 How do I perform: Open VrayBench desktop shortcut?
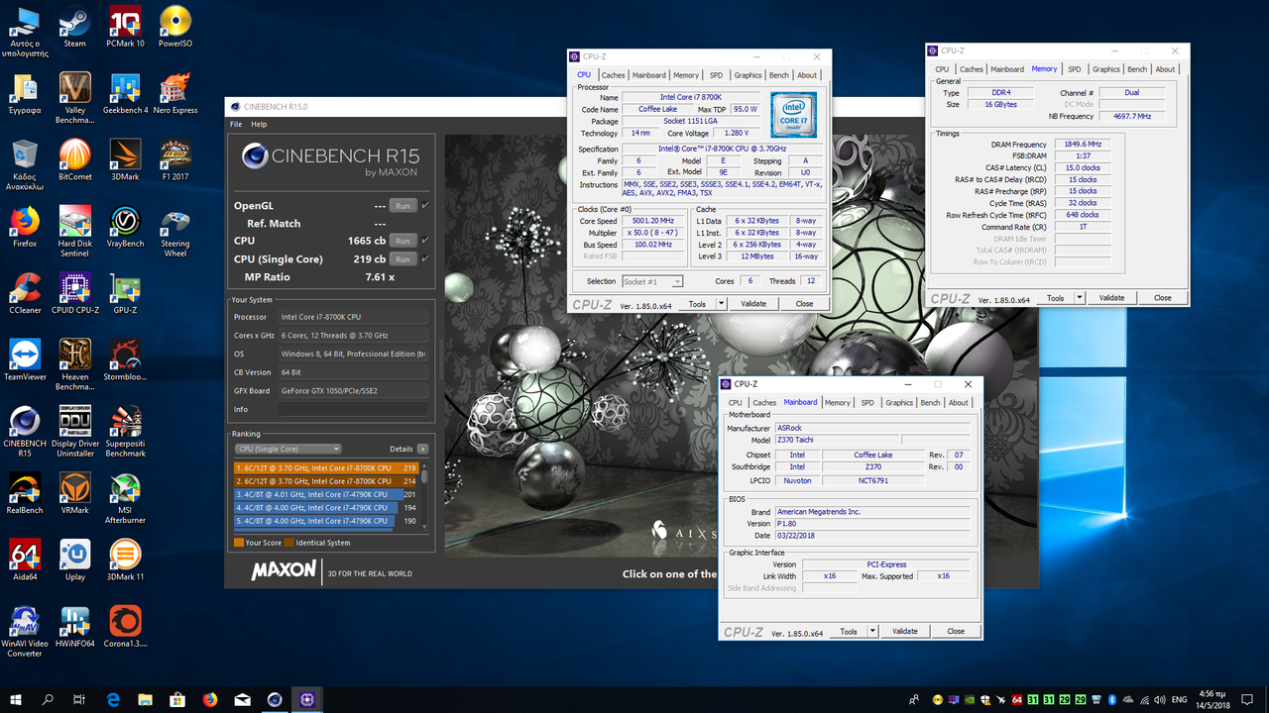(125, 226)
